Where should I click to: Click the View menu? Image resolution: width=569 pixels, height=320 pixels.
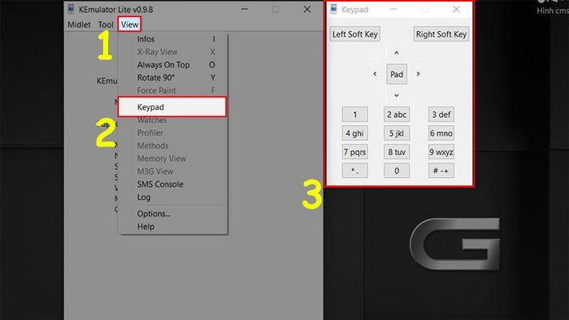coord(129,24)
